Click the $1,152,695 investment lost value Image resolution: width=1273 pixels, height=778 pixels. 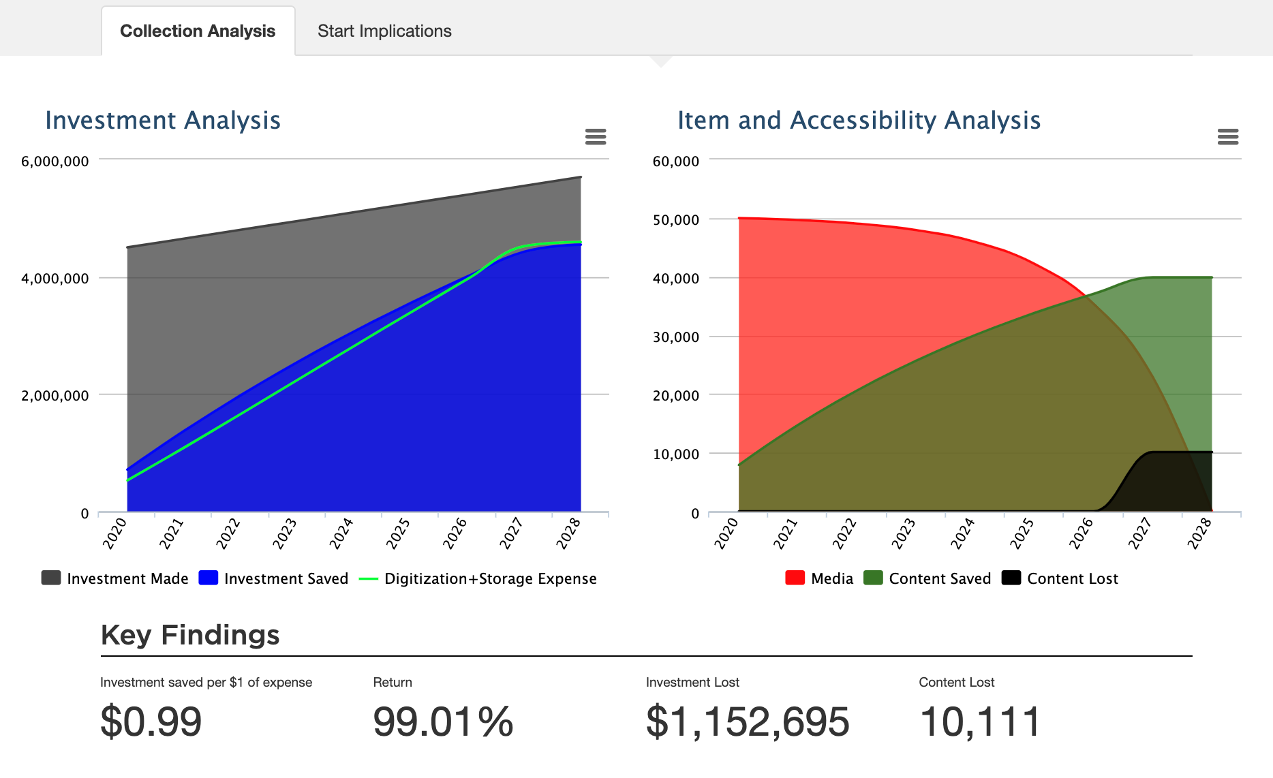(x=748, y=721)
